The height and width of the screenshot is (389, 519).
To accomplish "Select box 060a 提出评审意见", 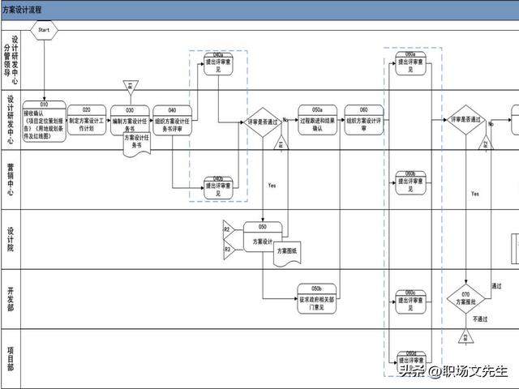I will (410, 63).
